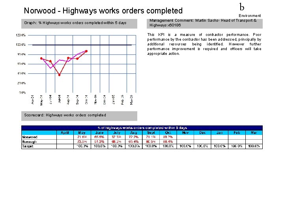This screenshot has height=213, width=284.
Task: Click the Norwood value for May
Action: click(82, 137)
